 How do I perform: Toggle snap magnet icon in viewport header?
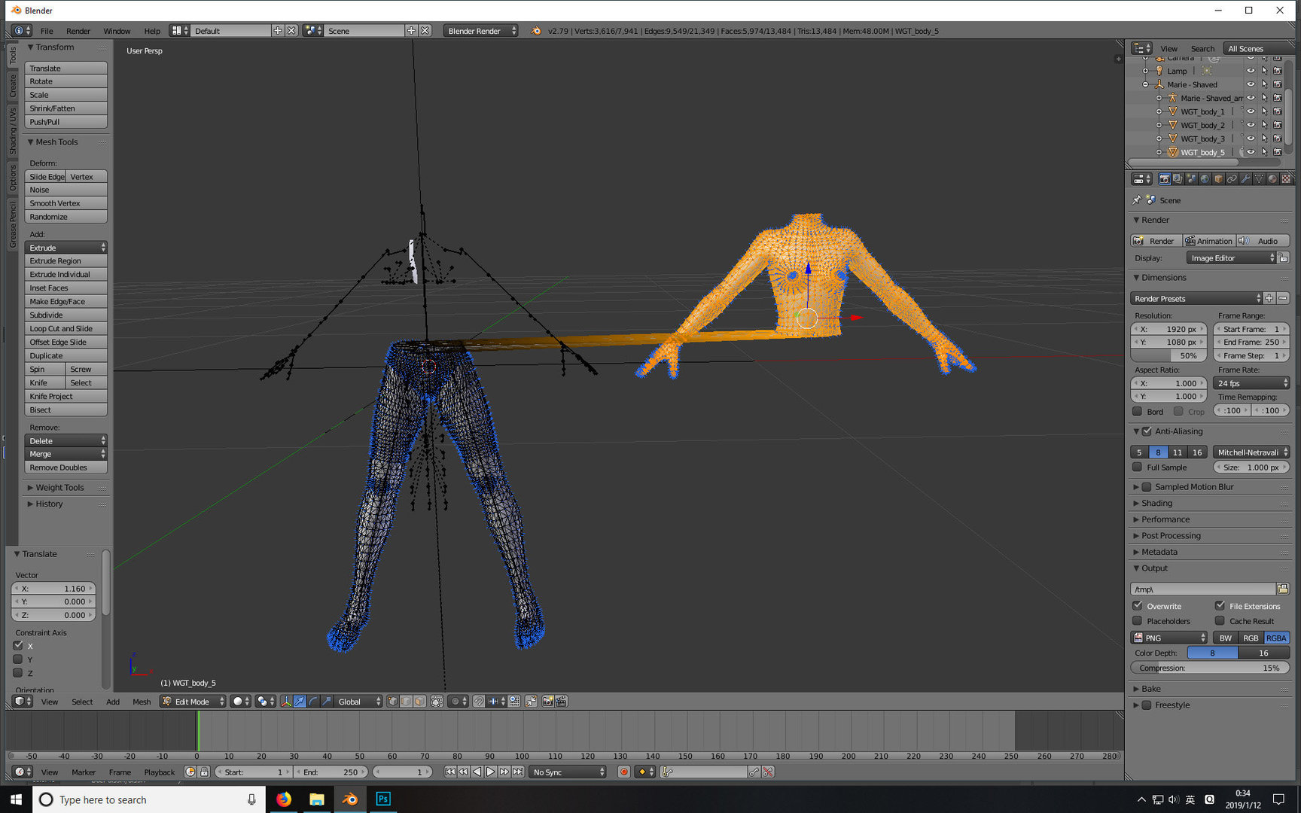[x=479, y=702]
